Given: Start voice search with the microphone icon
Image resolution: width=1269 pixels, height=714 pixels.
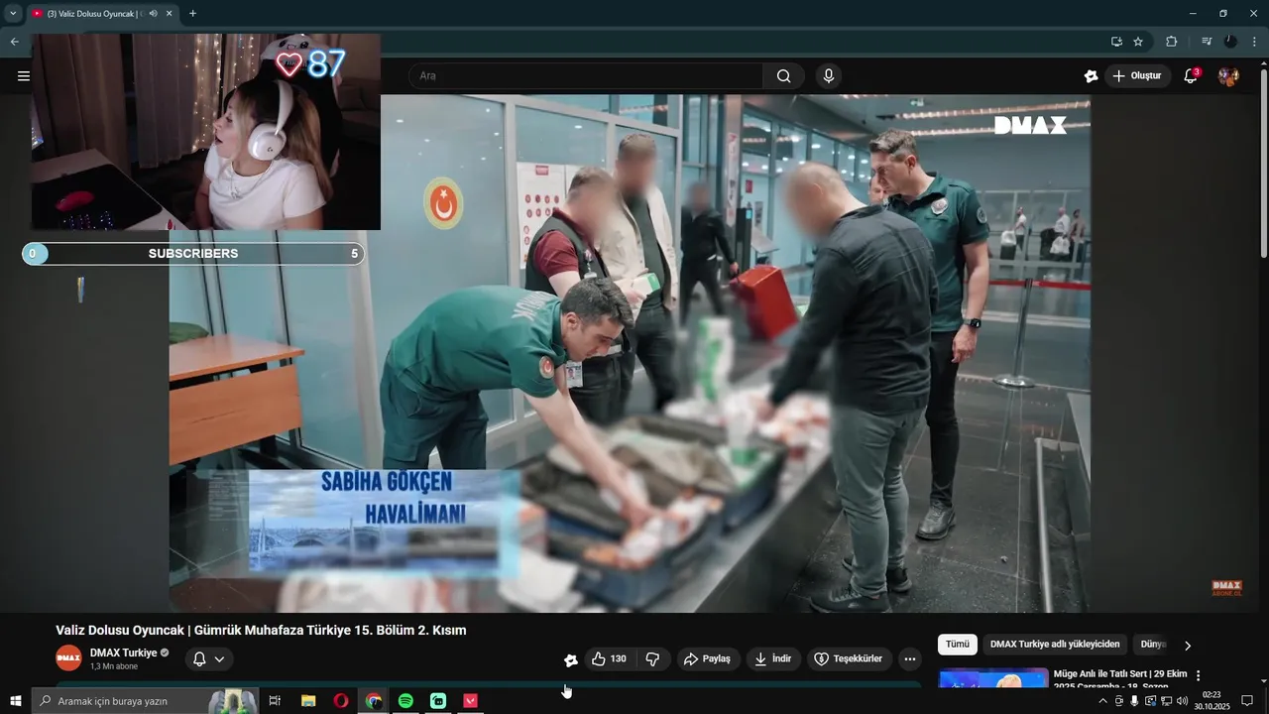Looking at the screenshot, I should (x=829, y=75).
